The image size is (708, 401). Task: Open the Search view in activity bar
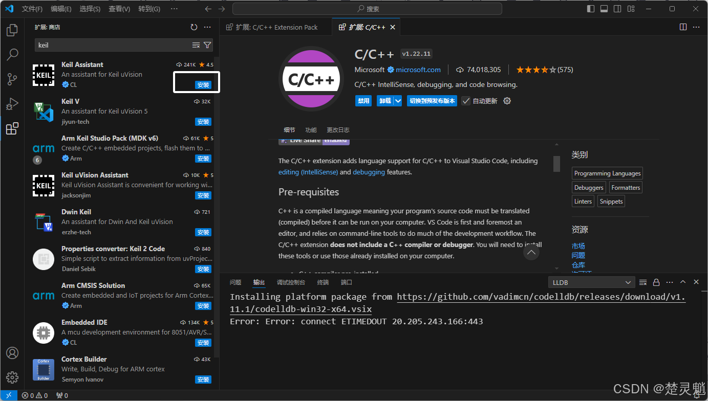(x=12, y=54)
